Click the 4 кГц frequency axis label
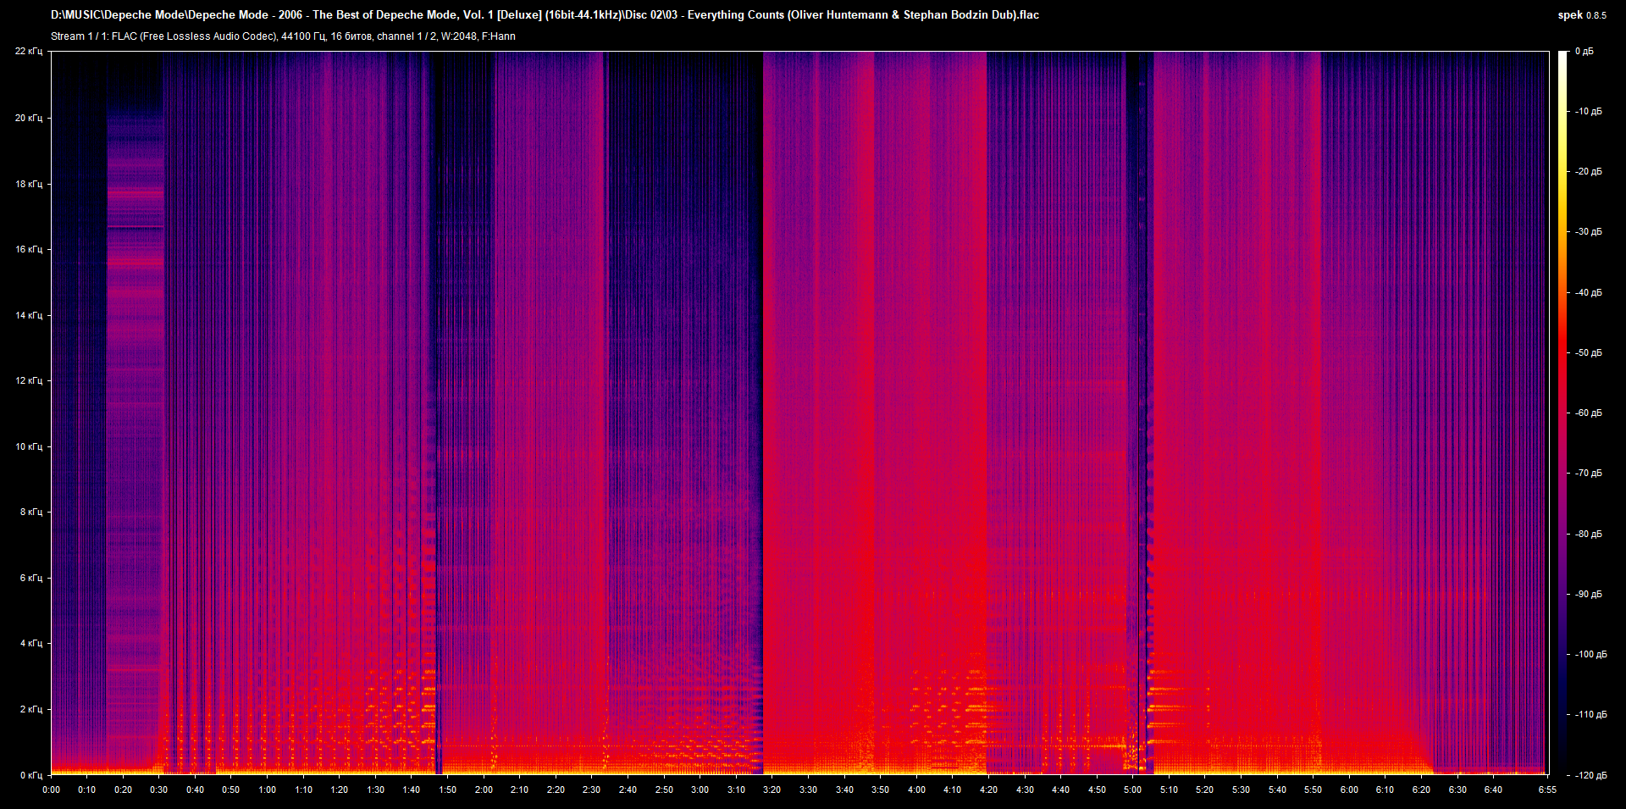The image size is (1626, 809). coord(31,643)
